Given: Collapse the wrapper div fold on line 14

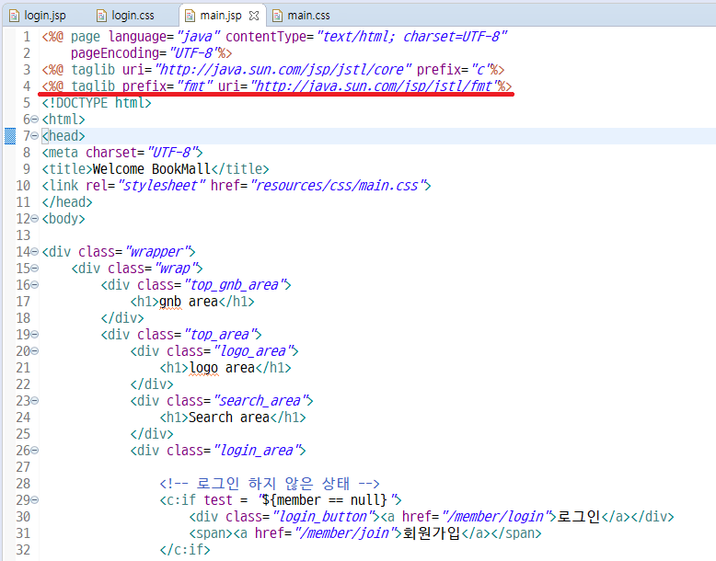Looking at the screenshot, I should point(35,252).
